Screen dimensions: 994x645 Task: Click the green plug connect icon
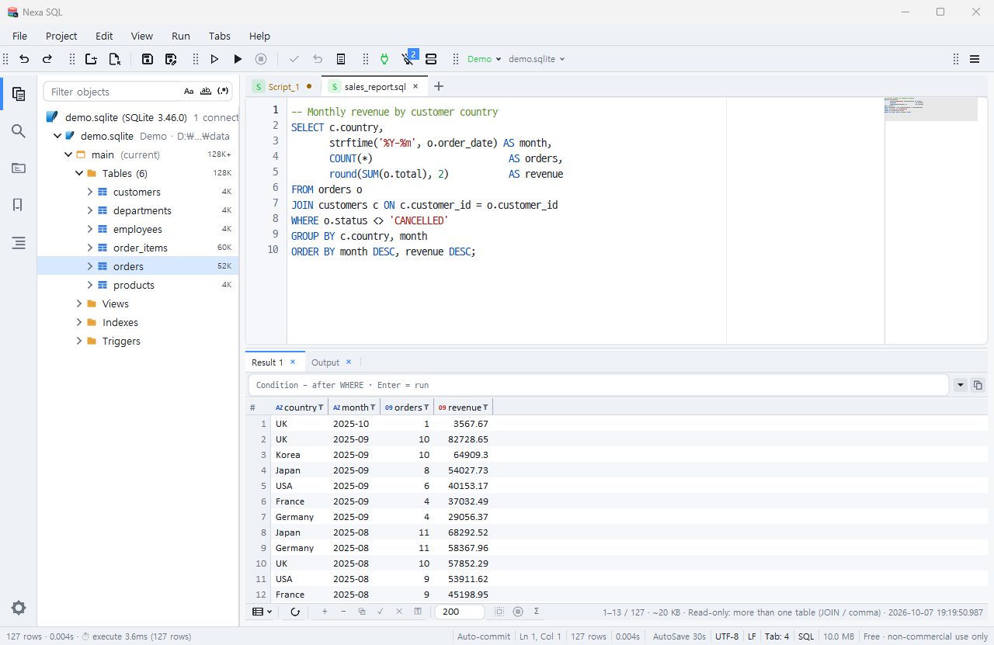coord(384,59)
